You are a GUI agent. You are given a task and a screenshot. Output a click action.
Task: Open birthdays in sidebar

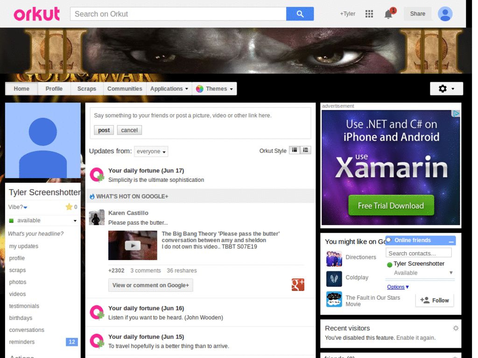(21, 318)
